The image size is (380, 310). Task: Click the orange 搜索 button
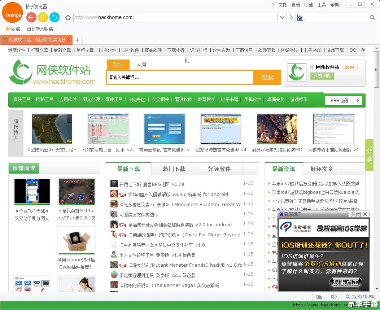point(267,77)
